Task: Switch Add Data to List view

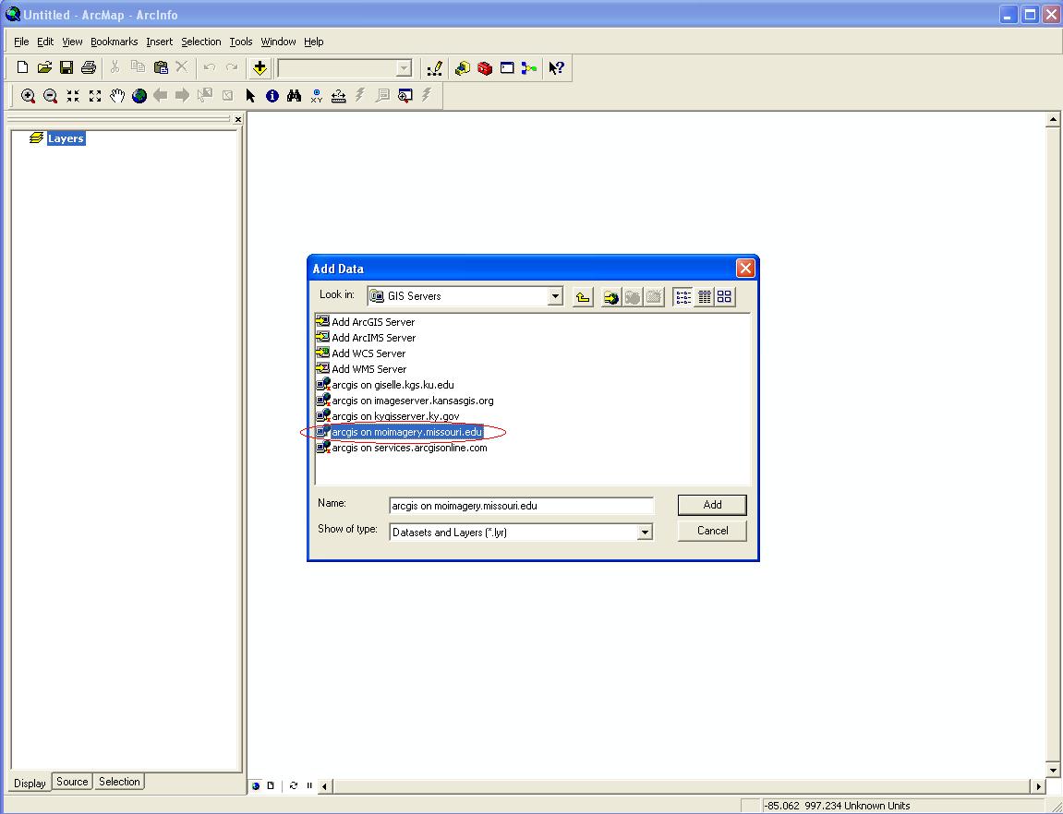Action: (x=683, y=296)
